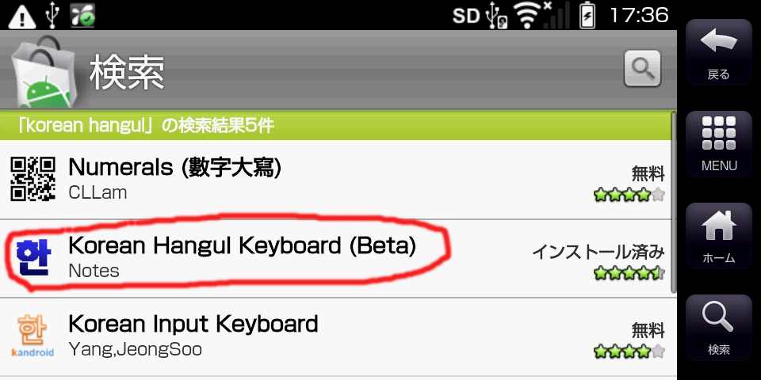
Task: Tap the 無料 price on Numerals
Action: tap(648, 173)
